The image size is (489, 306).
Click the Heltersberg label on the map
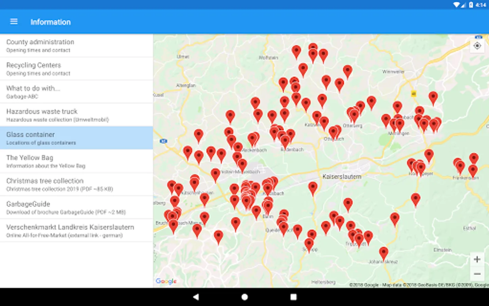click(323, 282)
